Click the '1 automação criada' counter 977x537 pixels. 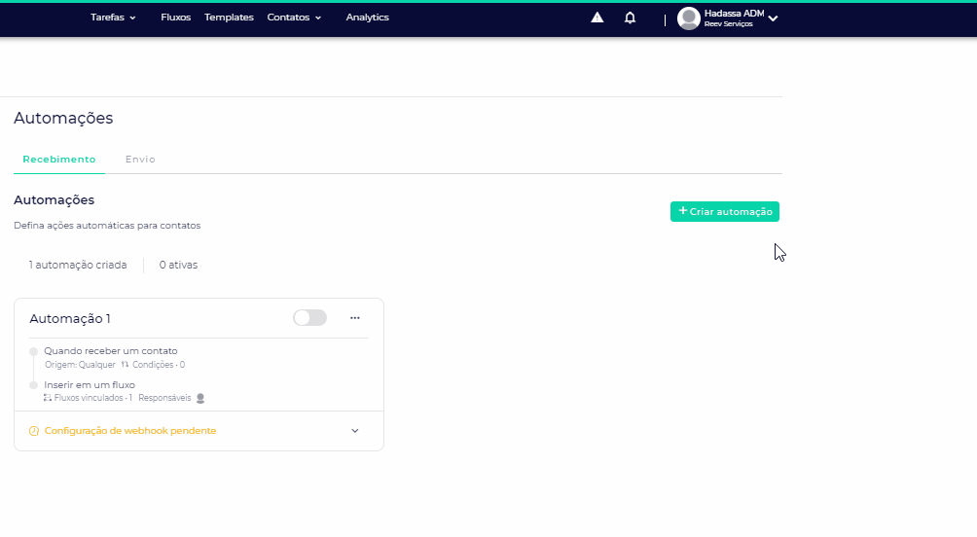pyautogui.click(x=78, y=265)
